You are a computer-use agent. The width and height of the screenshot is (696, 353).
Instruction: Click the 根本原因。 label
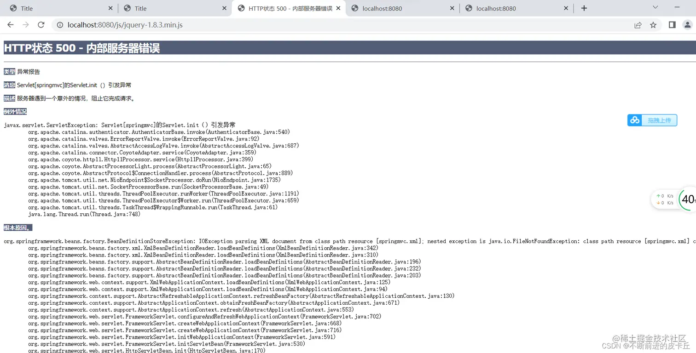point(18,228)
